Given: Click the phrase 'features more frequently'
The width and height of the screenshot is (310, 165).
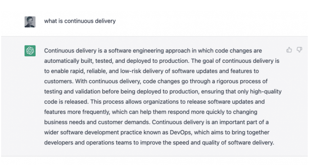Looking at the screenshot, I should pyautogui.click(x=77, y=112).
